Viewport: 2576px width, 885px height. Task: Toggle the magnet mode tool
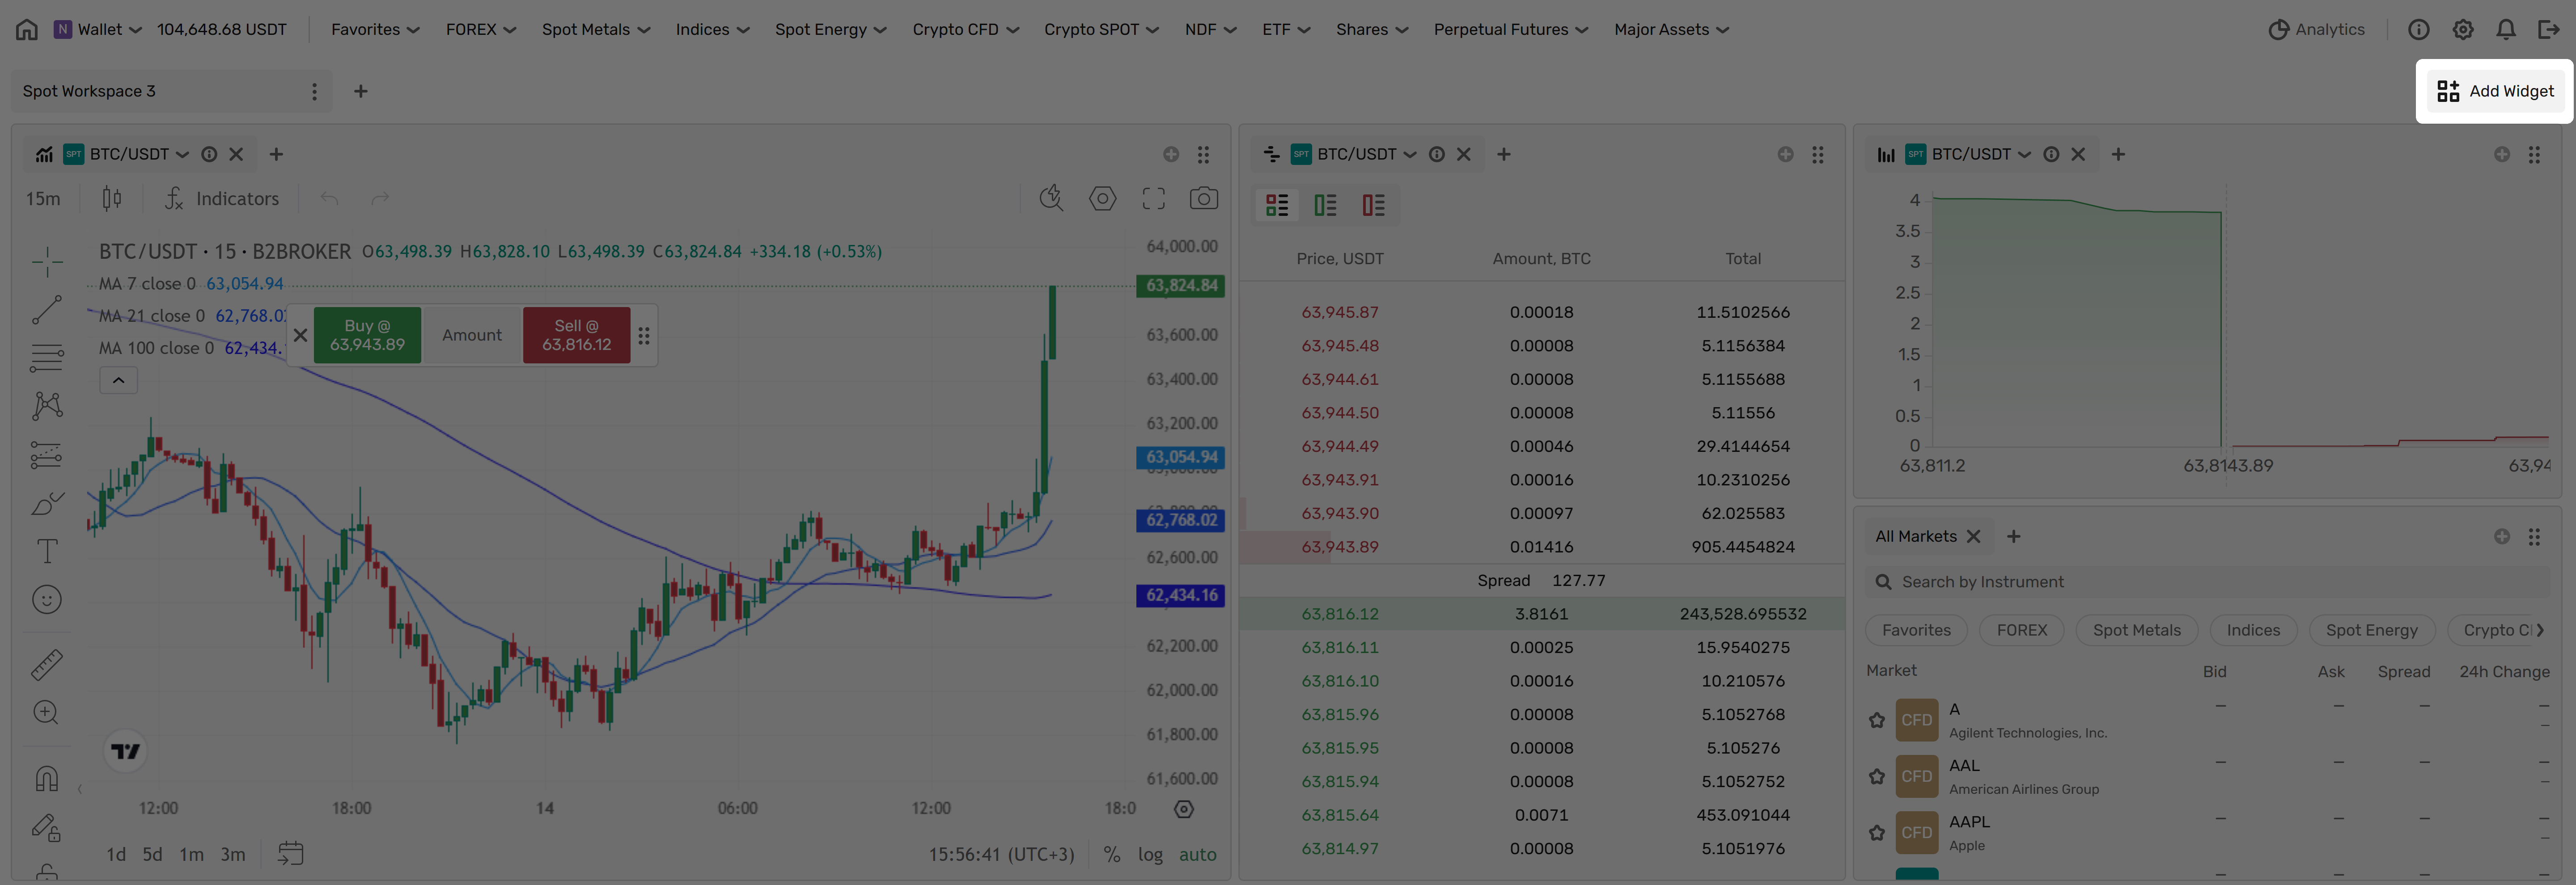pyautogui.click(x=47, y=778)
